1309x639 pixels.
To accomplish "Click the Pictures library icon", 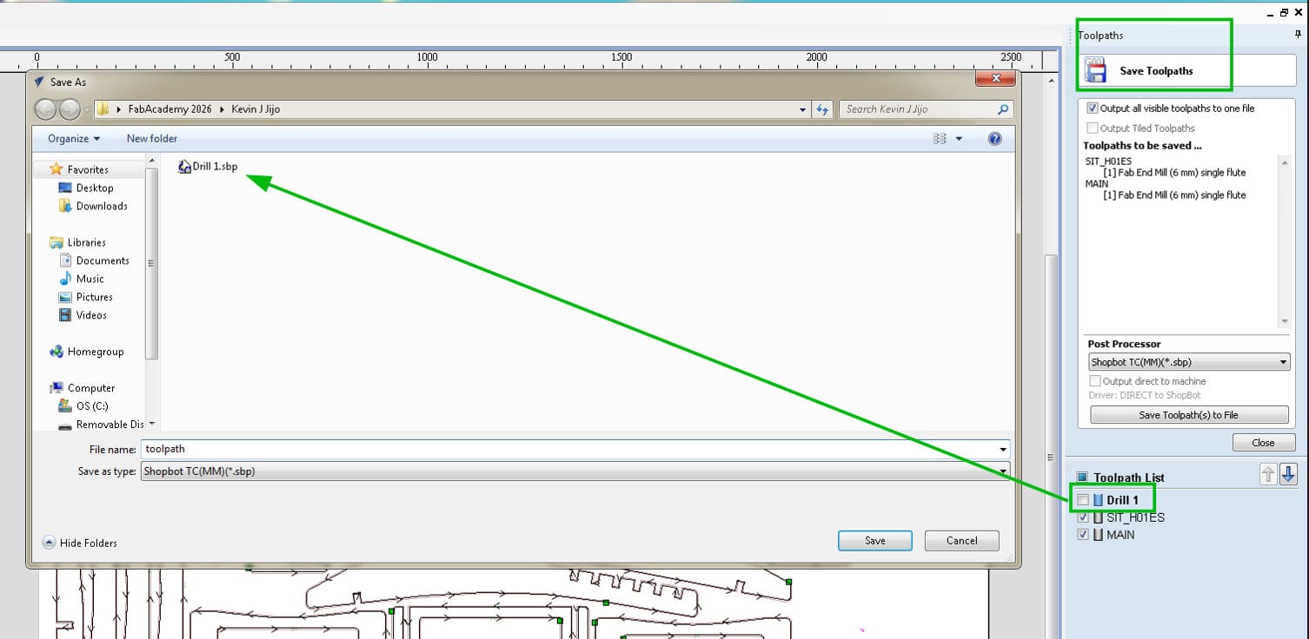I will (65, 297).
